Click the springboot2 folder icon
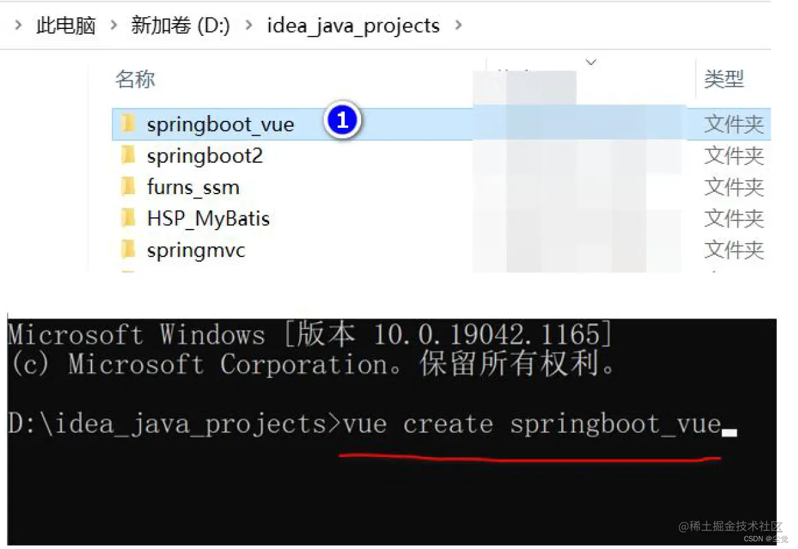Screen dimensions: 798x549 [x=129, y=155]
